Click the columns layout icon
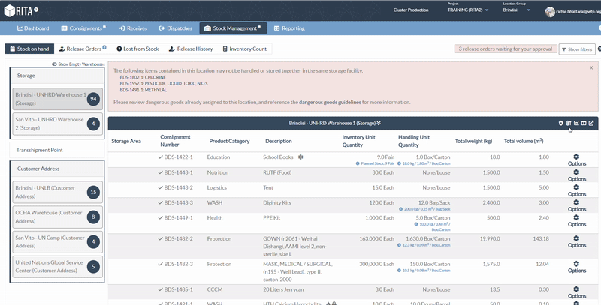This screenshot has width=601, height=305. [x=584, y=123]
